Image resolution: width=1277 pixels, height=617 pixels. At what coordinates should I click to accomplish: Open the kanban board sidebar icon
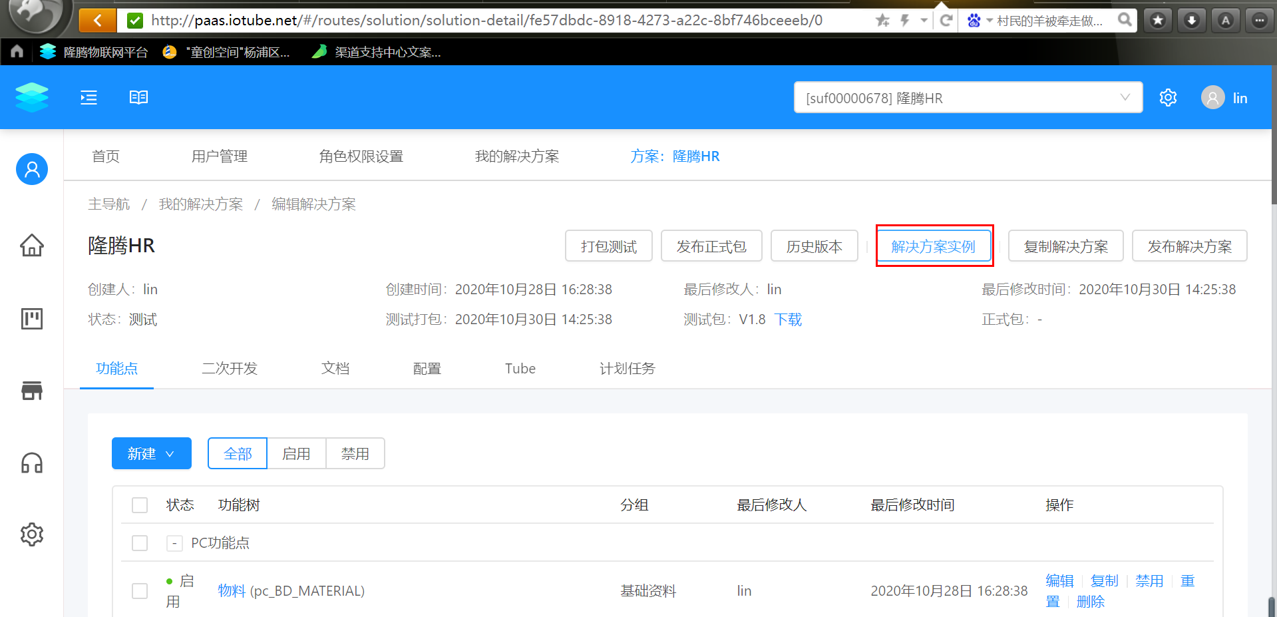(x=32, y=319)
